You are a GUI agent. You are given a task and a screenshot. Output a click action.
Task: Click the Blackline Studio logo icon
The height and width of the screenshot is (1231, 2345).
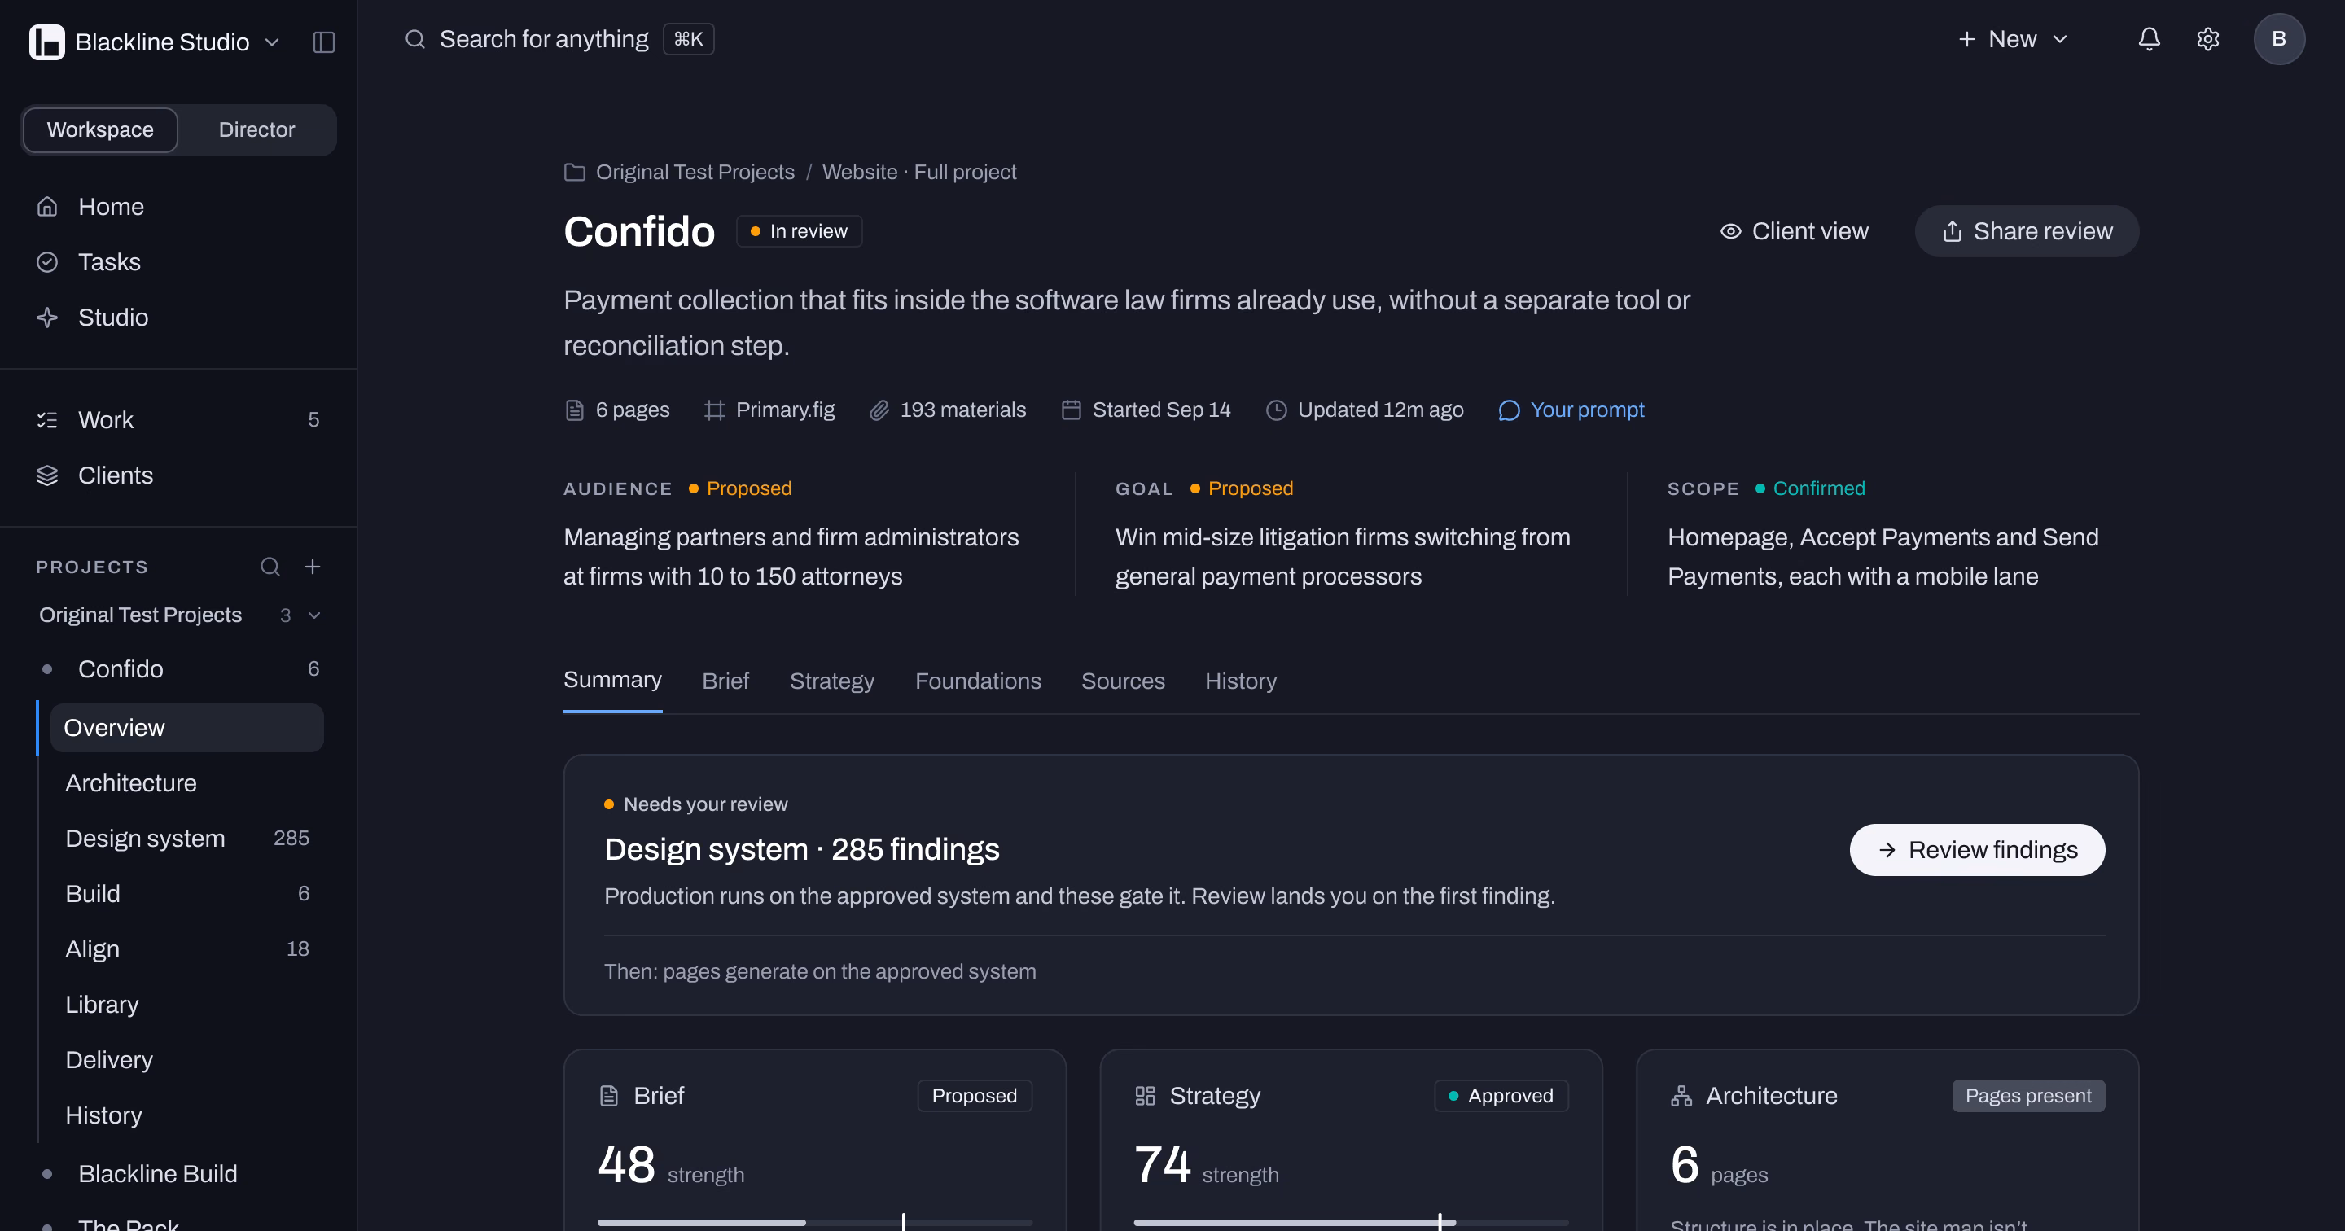point(46,42)
